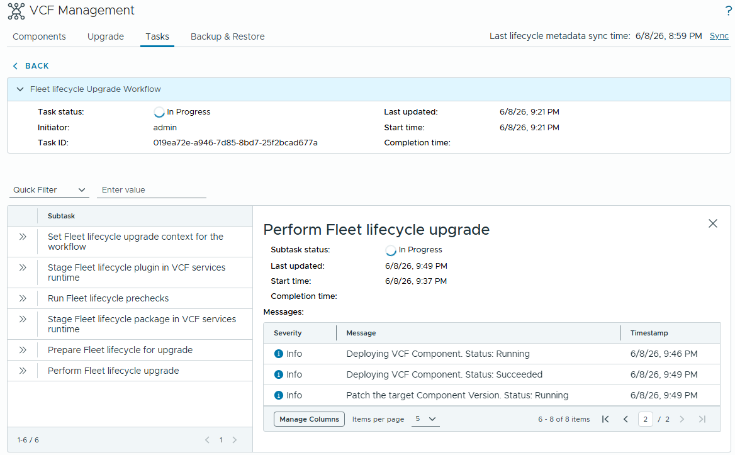Click the BACK link

(x=37, y=66)
